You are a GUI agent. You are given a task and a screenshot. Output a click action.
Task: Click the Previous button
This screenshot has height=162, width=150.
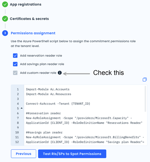(x=23, y=154)
